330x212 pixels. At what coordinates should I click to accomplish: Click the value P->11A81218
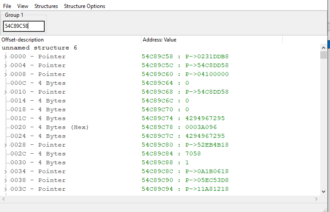coord(207,189)
